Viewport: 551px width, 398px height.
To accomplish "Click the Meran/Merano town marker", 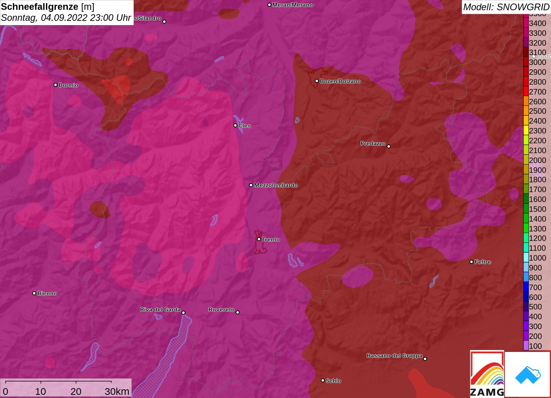I will (x=269, y=5).
